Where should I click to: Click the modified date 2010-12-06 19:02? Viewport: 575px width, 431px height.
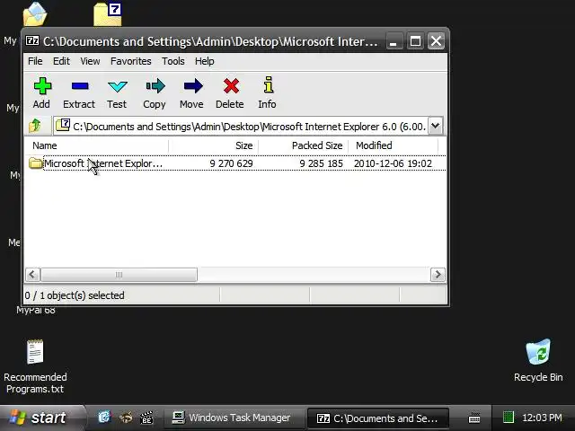tap(393, 163)
